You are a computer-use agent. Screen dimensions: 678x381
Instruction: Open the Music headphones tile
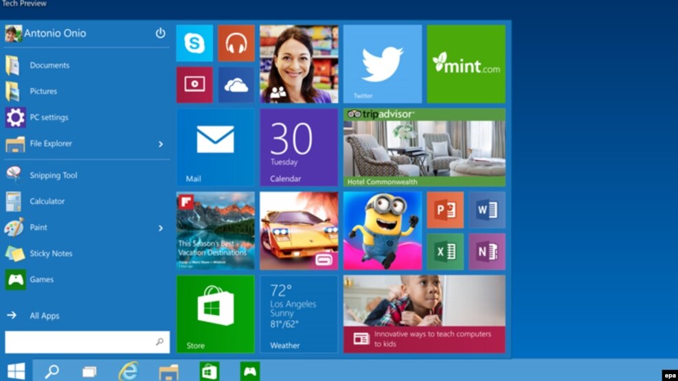(x=236, y=43)
